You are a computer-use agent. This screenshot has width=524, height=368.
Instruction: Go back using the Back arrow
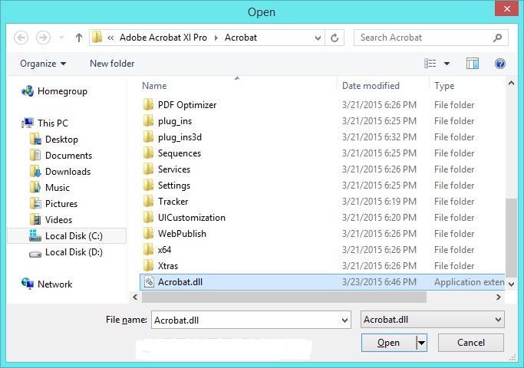[21, 38]
